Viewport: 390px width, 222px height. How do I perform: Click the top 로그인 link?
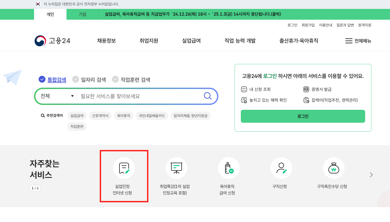(292, 25)
